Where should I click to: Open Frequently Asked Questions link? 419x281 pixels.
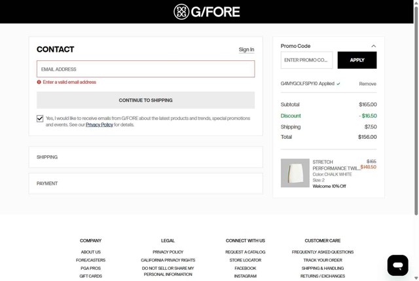coord(323,252)
